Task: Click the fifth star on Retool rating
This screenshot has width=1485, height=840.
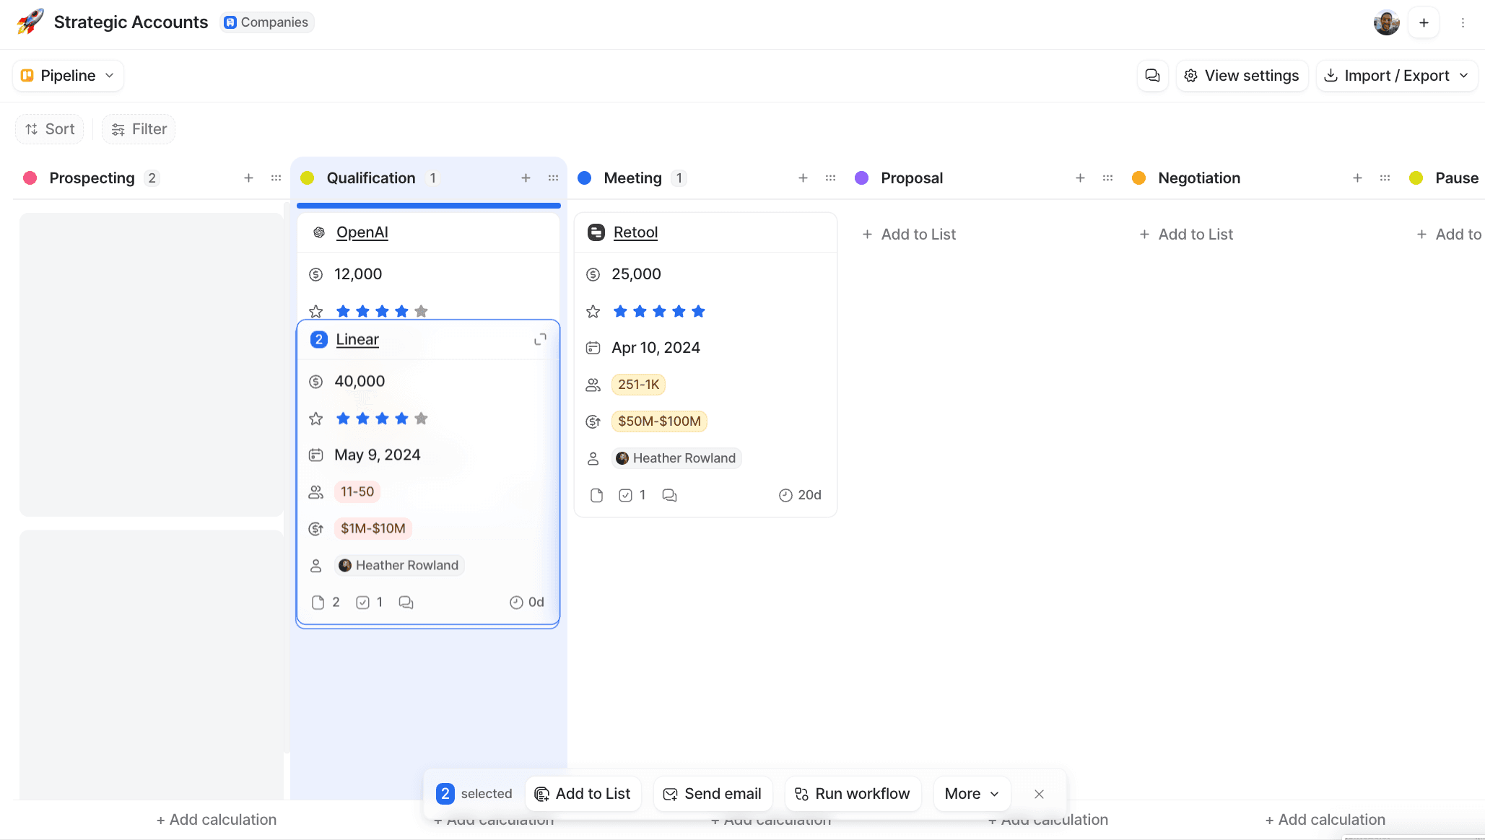Action: [698, 312]
